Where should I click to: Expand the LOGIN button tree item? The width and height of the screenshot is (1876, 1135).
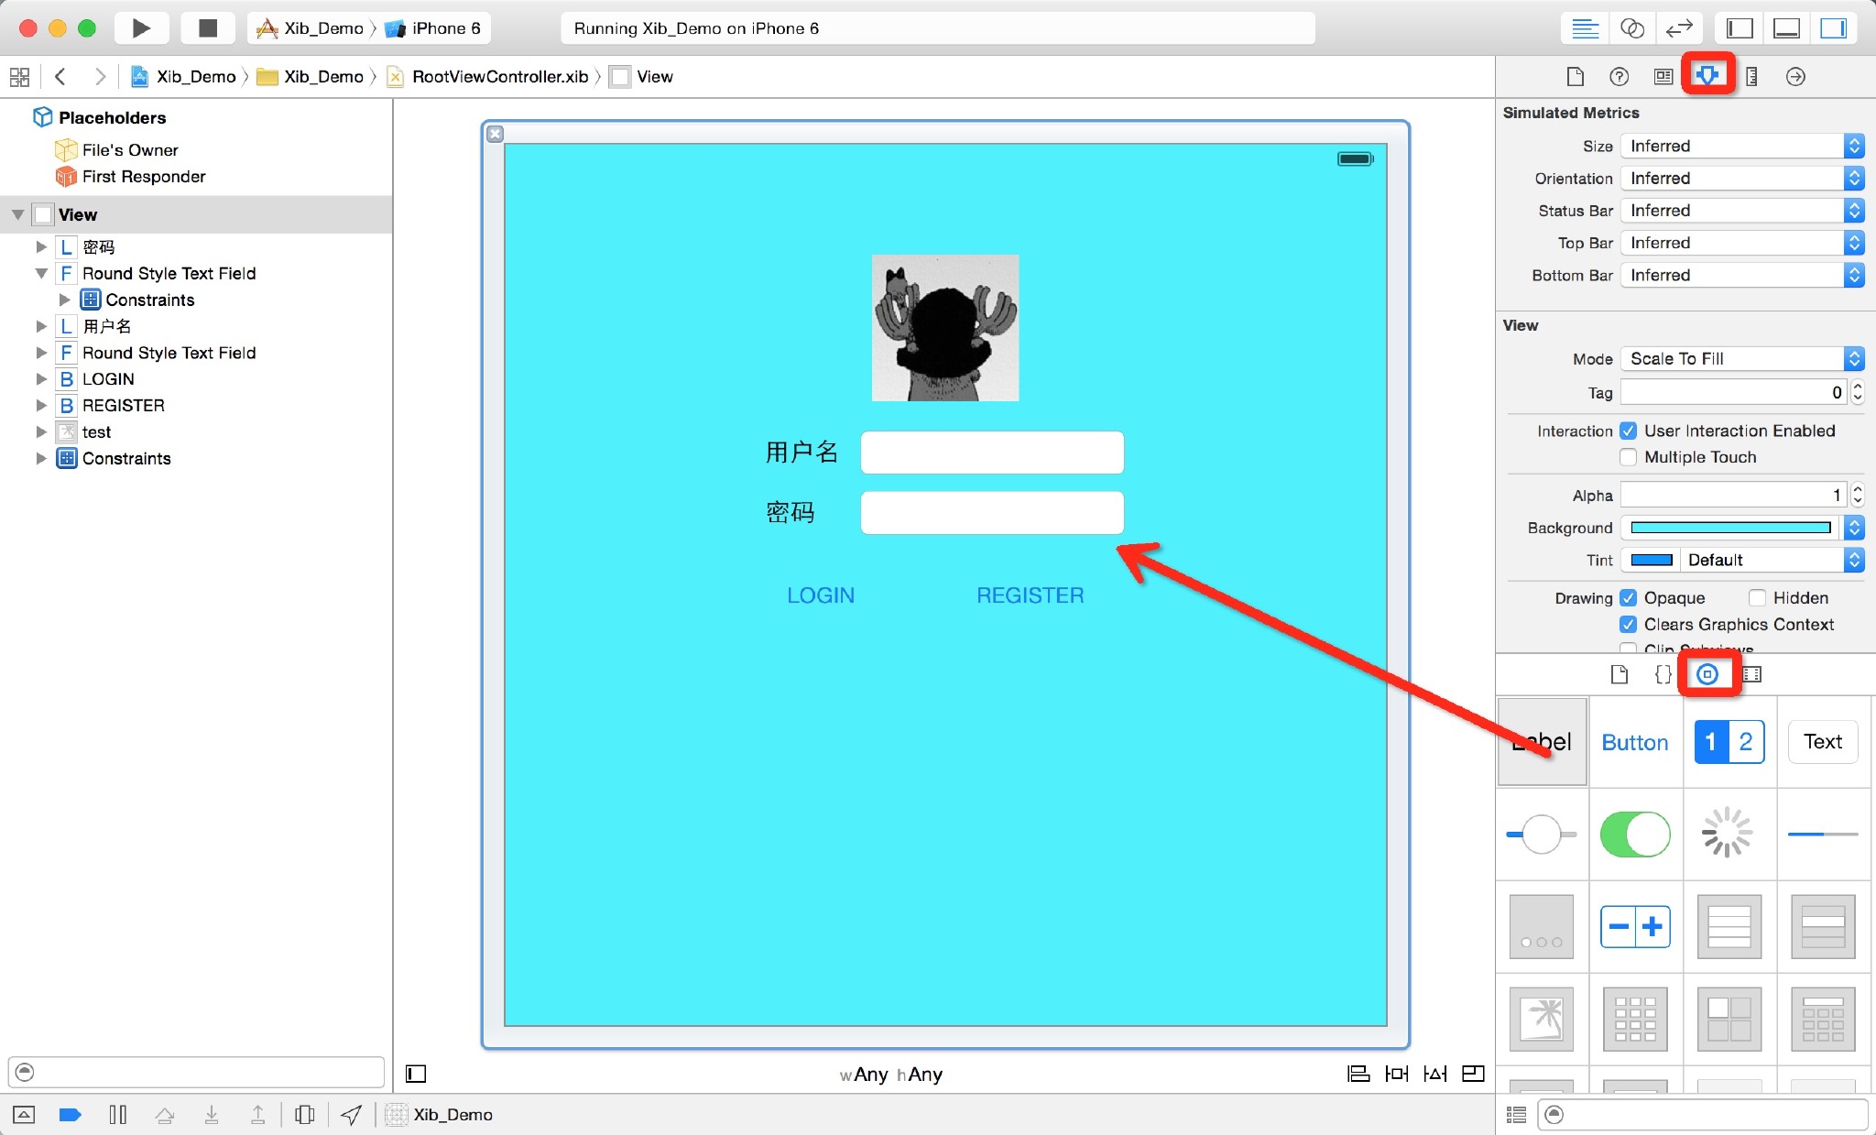click(x=40, y=378)
